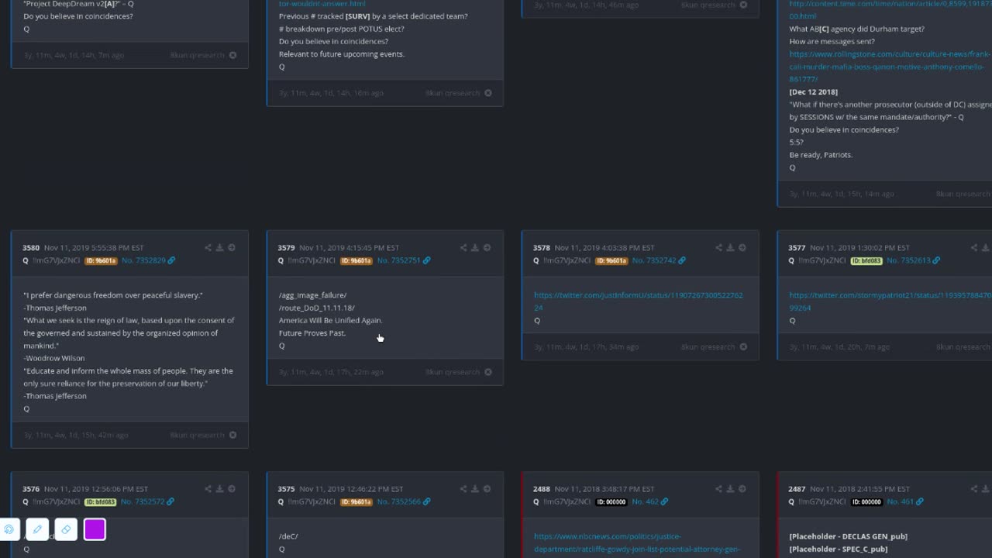The height and width of the screenshot is (558, 992).
Task: Click the ID: 000000 badge on post 2488
Action: (611, 501)
